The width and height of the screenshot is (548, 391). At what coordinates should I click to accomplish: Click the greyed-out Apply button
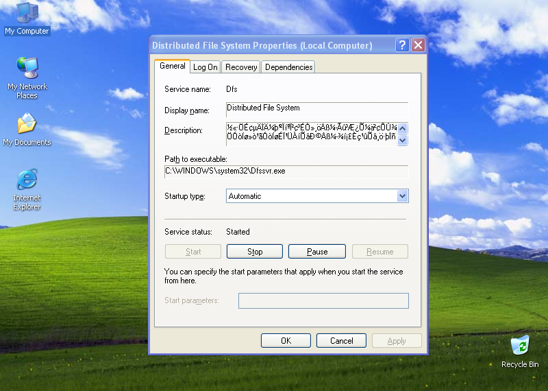[397, 341]
